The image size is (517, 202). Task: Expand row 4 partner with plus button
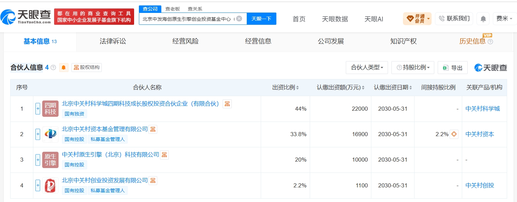38,185
